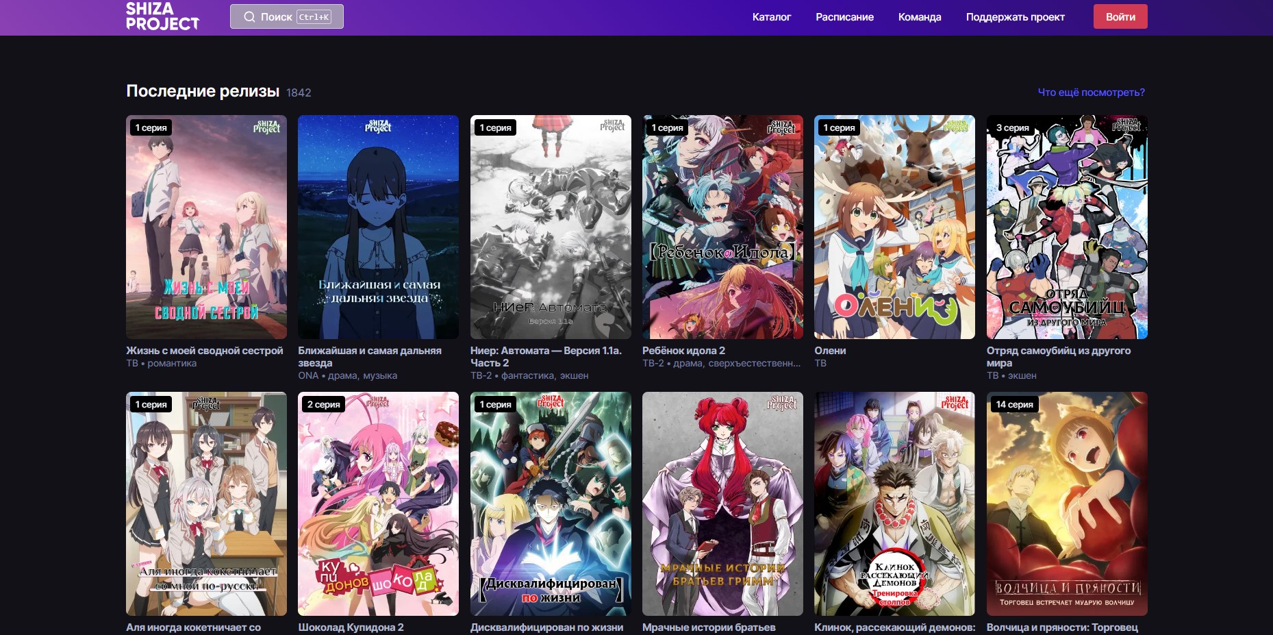This screenshot has height=635, width=1273.
Task: Open poster 'Клинок, рассекающий демонов'
Action: (x=894, y=503)
